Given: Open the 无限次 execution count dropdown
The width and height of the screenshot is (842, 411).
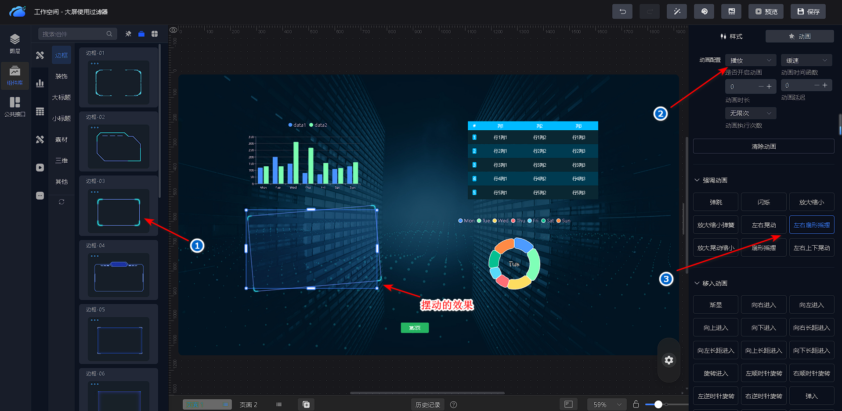Looking at the screenshot, I should tap(751, 113).
